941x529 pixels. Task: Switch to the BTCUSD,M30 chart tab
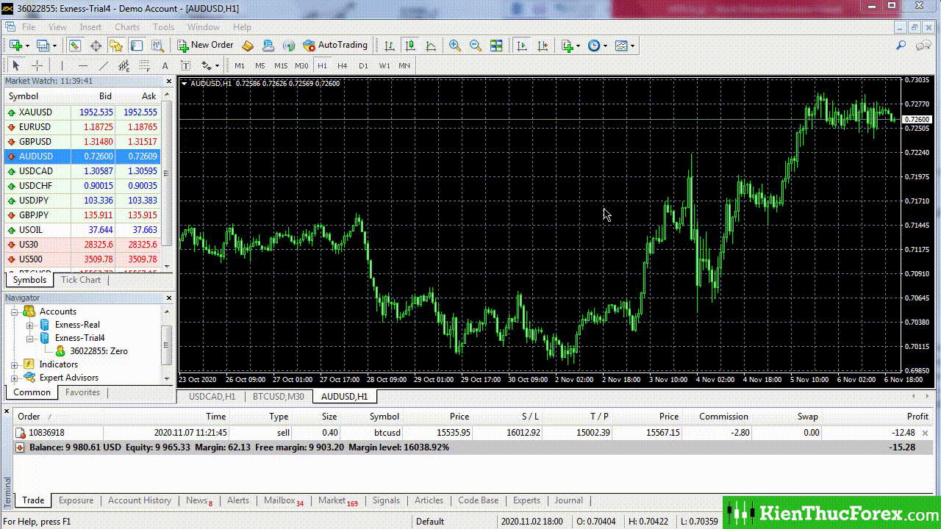pos(278,397)
